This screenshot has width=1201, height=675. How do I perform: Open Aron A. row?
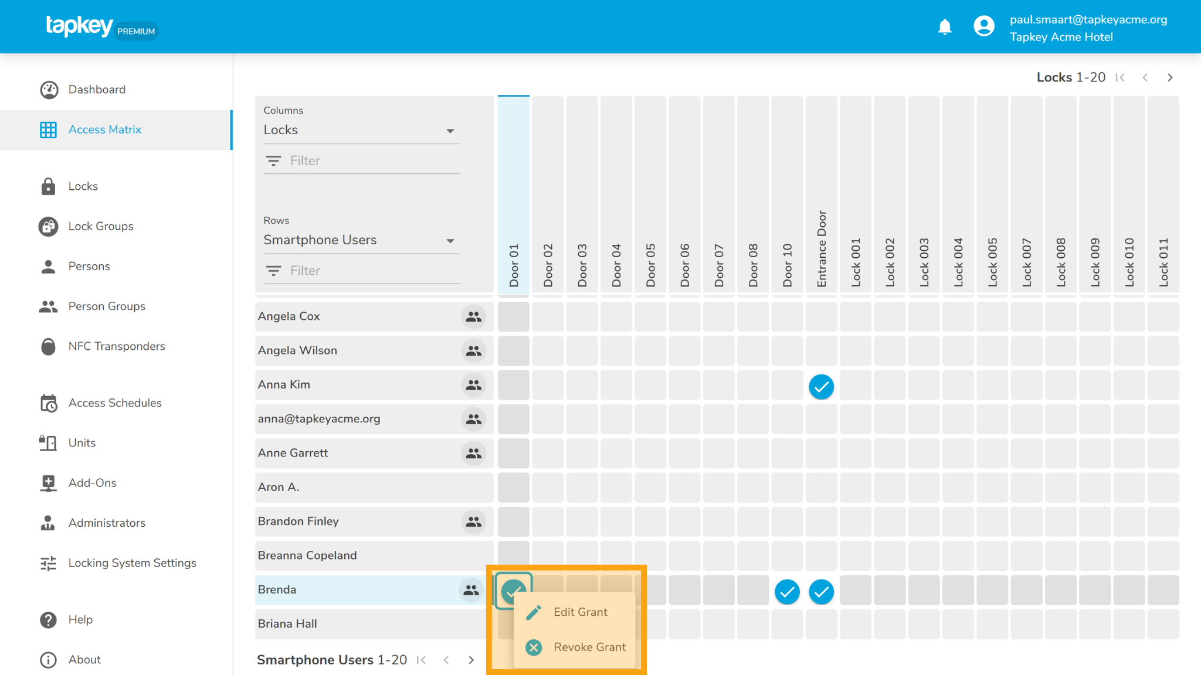pyautogui.click(x=374, y=487)
